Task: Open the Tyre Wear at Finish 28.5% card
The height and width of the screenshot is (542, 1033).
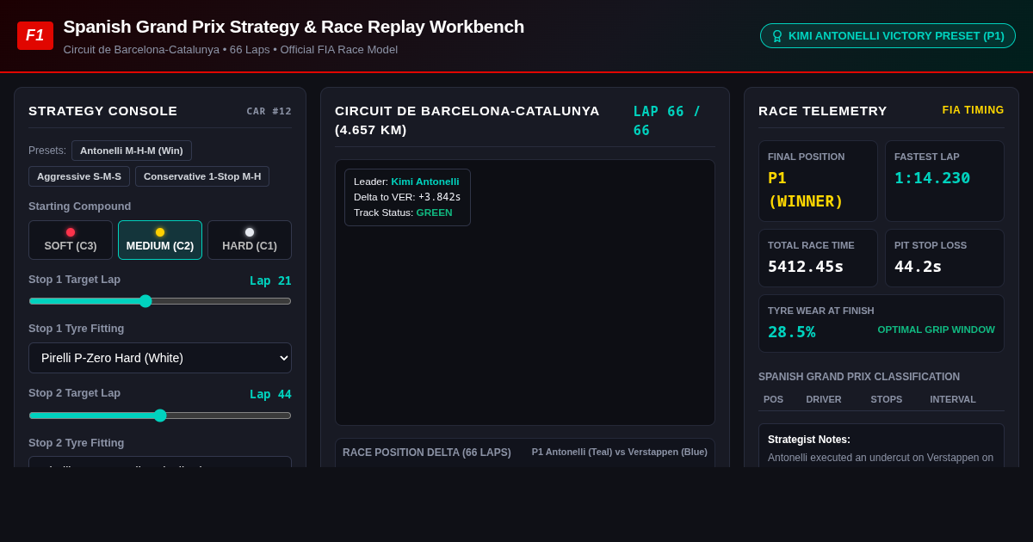Action: point(881,323)
